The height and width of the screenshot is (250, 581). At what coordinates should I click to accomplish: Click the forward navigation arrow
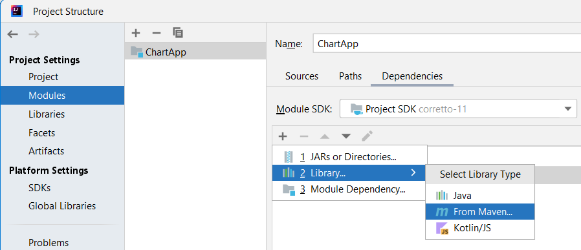point(34,34)
